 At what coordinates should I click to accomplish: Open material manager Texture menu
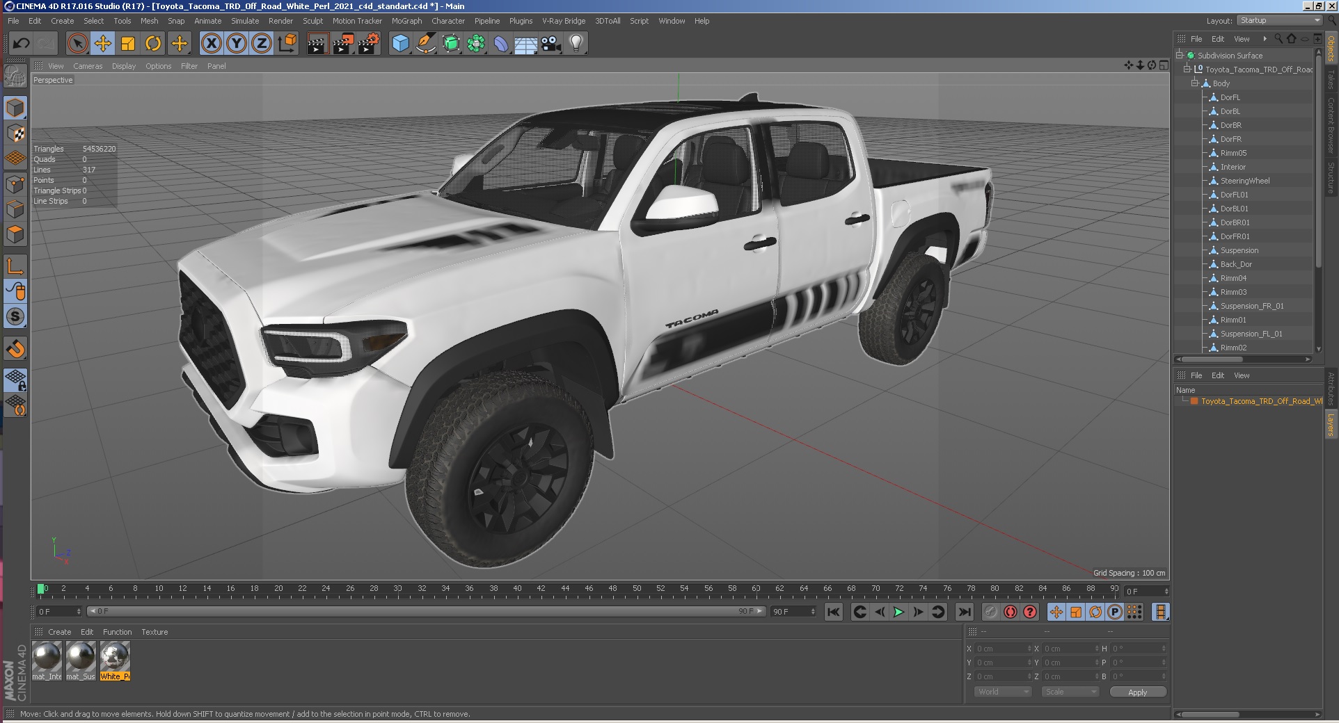154,632
